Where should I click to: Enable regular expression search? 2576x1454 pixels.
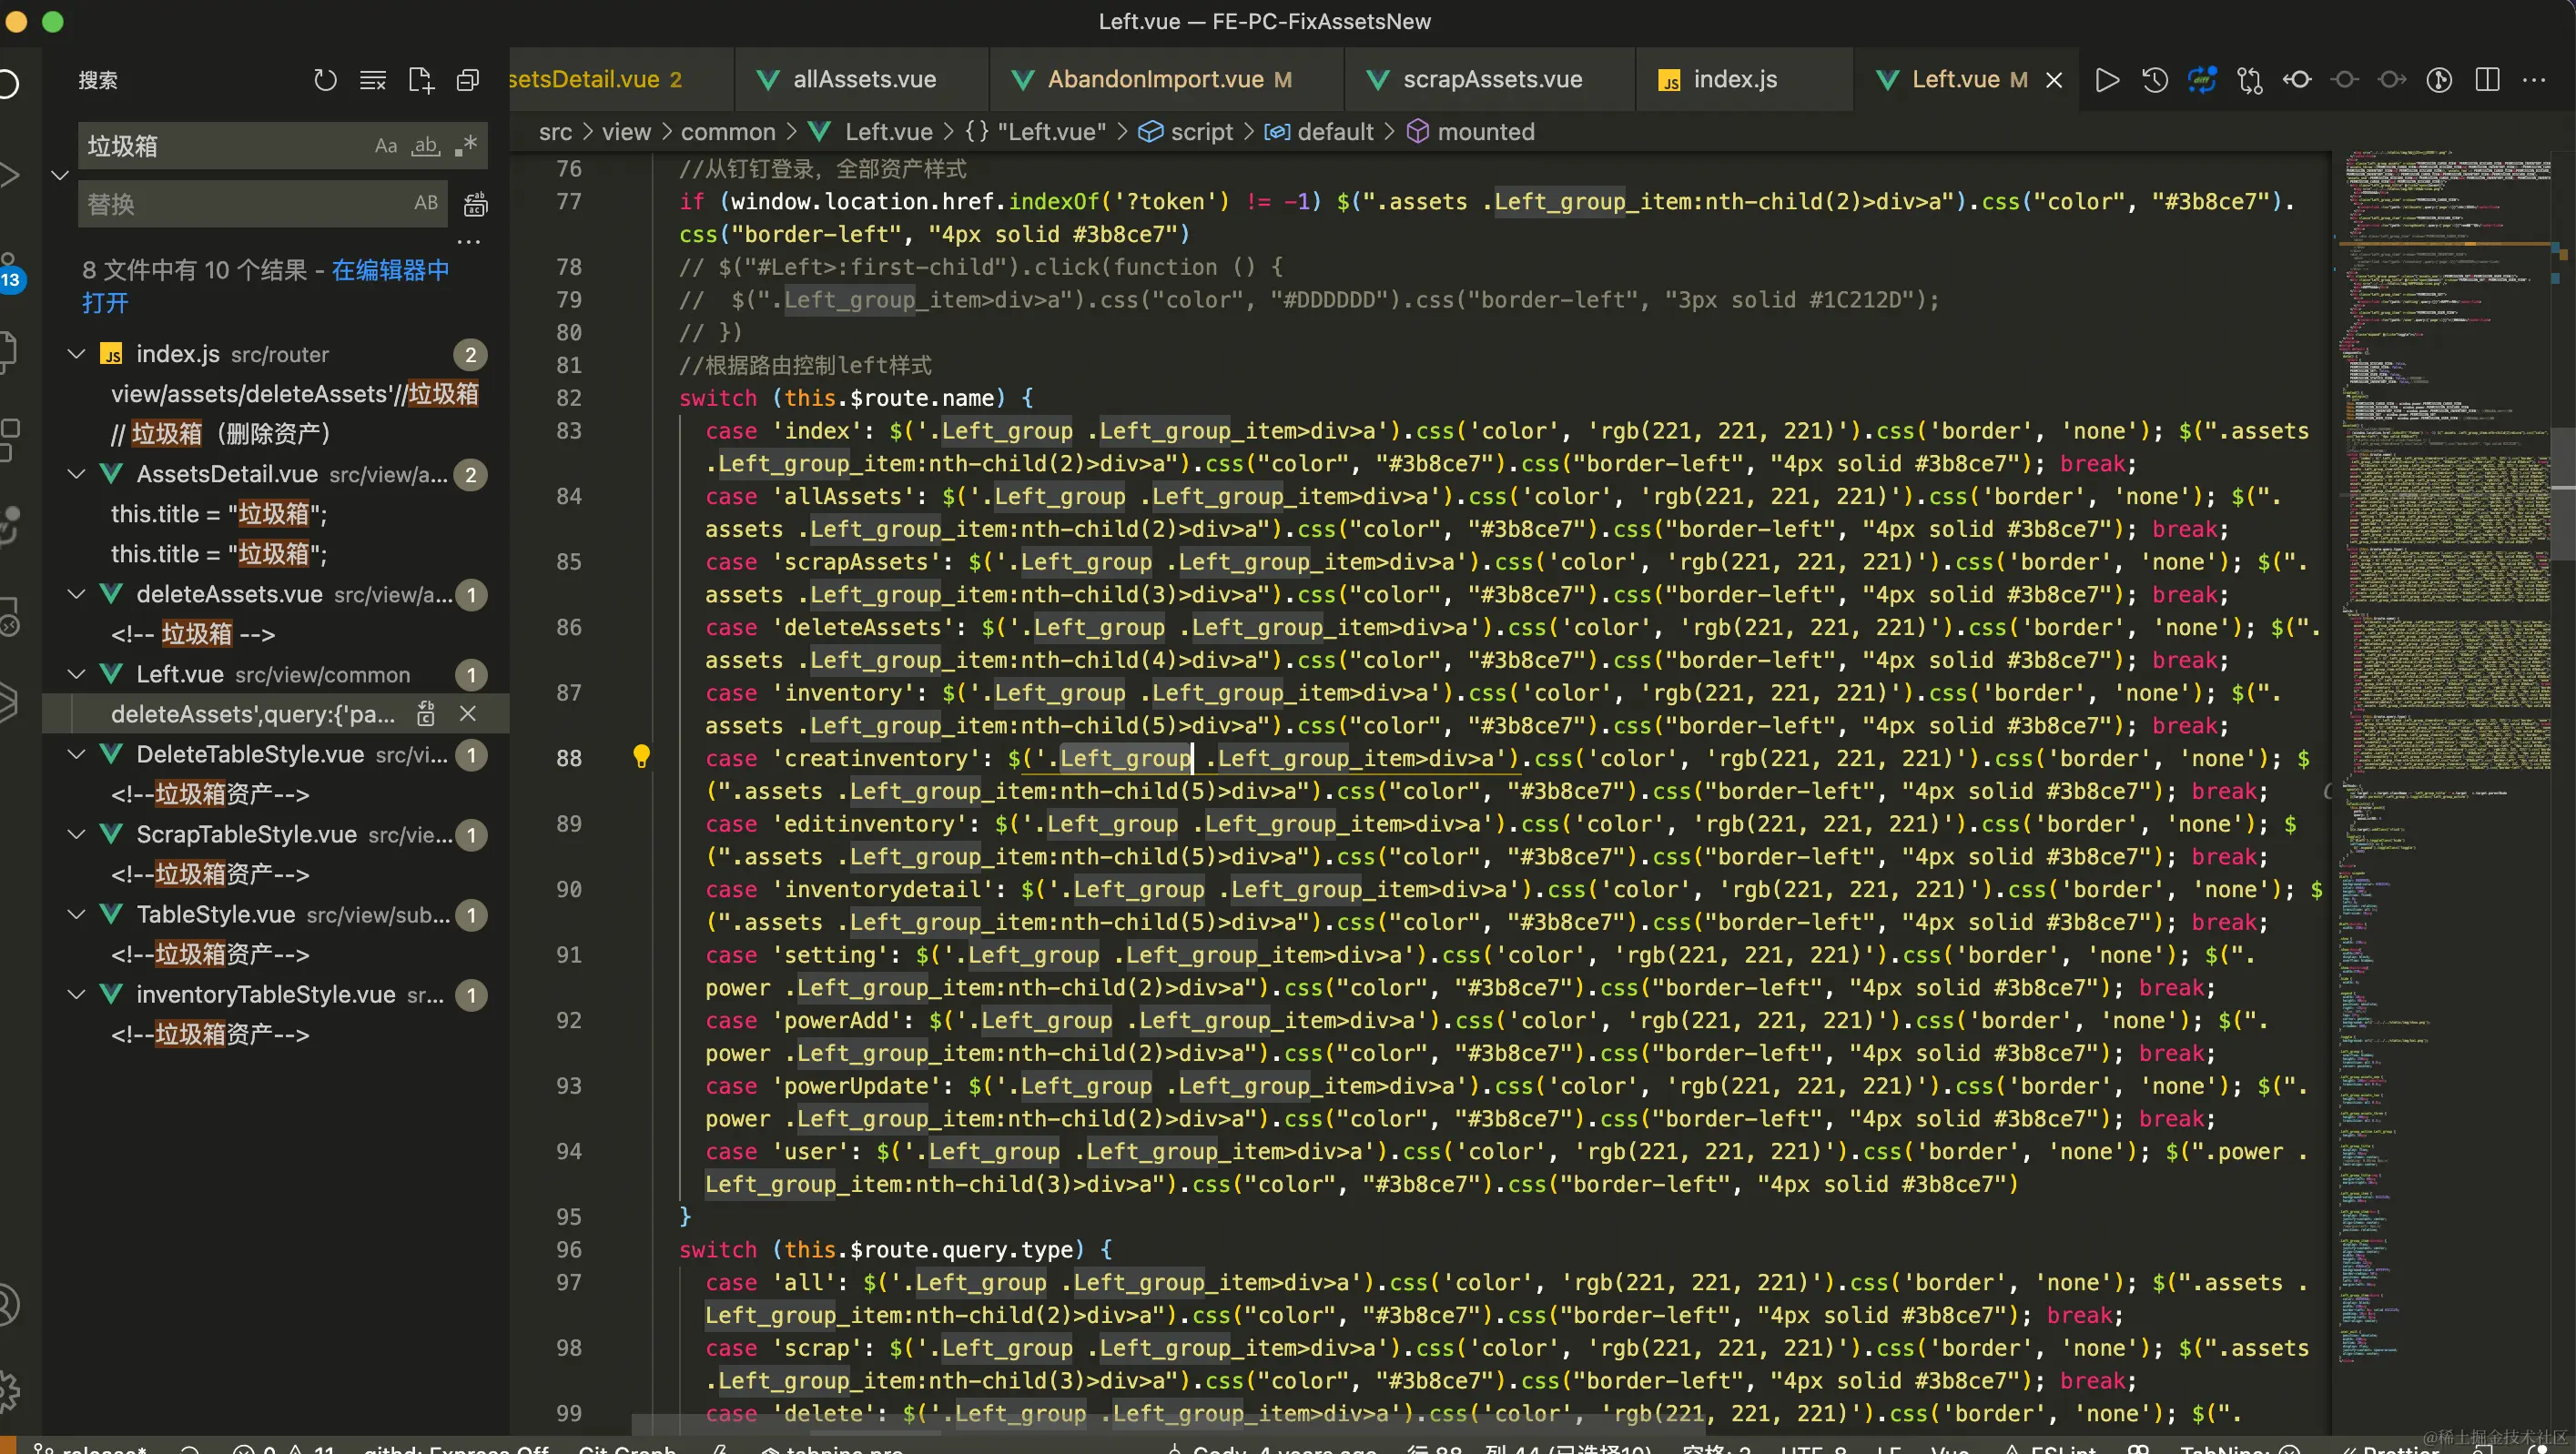(466, 146)
